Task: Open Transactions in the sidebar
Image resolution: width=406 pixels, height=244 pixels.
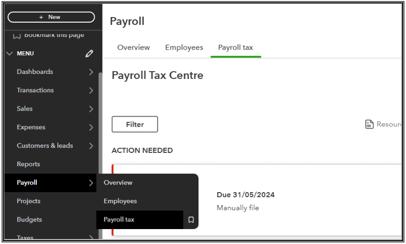Action: click(x=35, y=90)
